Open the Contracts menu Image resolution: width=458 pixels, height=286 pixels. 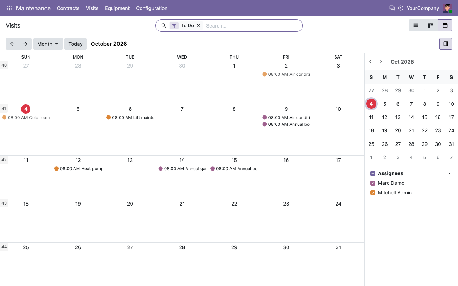coord(68,8)
